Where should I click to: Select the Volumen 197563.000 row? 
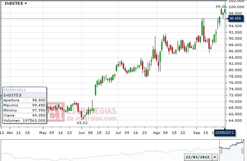pyautogui.click(x=24, y=120)
